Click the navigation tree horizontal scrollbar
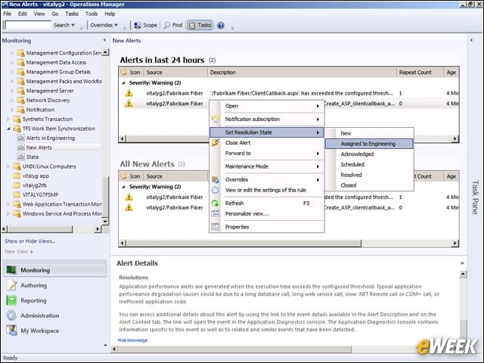This screenshot has width=484, height=363. tap(41, 229)
